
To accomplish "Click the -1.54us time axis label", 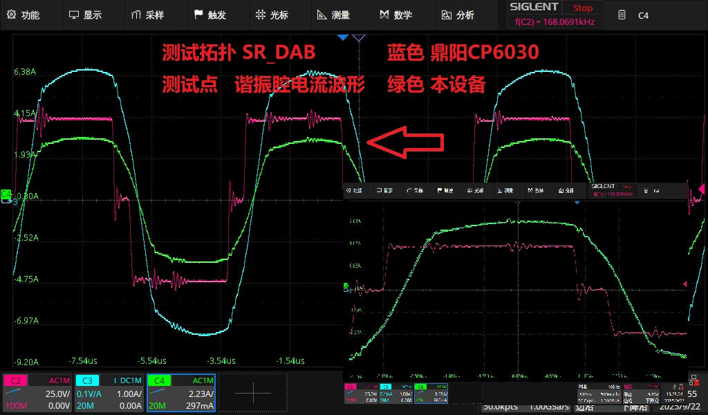I will (290, 361).
